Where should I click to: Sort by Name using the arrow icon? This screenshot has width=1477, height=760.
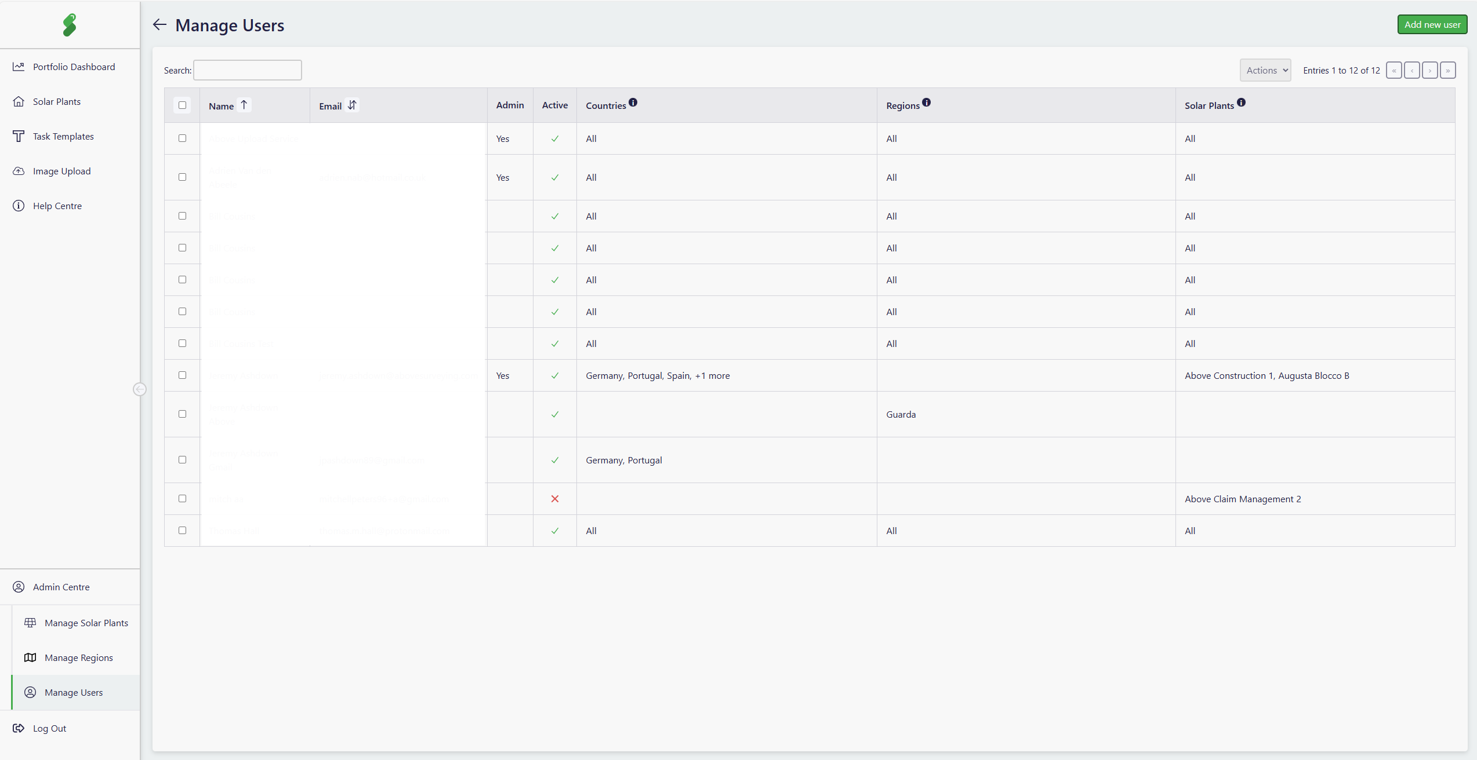coord(244,105)
